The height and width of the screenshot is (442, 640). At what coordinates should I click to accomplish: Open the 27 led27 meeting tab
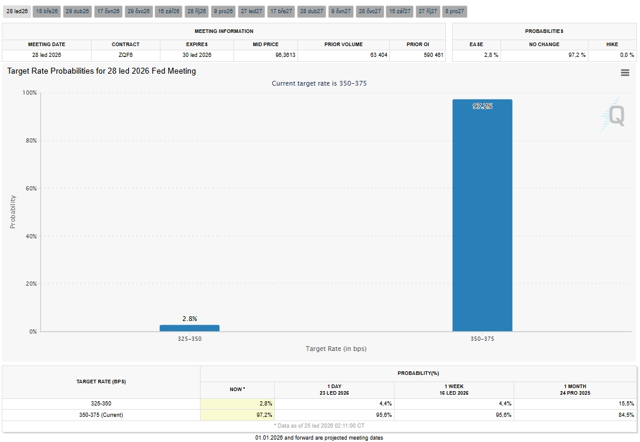click(x=251, y=11)
